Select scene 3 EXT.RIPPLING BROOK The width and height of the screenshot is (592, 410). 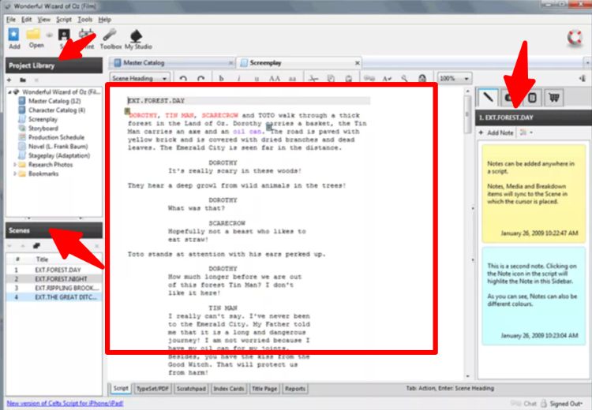(x=54, y=288)
